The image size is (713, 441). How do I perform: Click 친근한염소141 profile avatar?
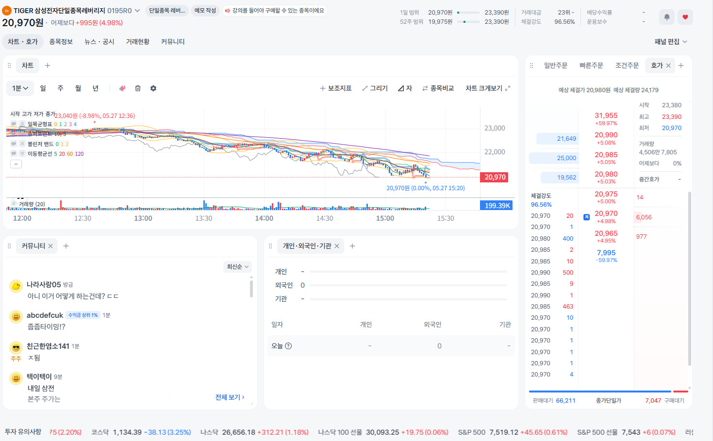click(16, 347)
